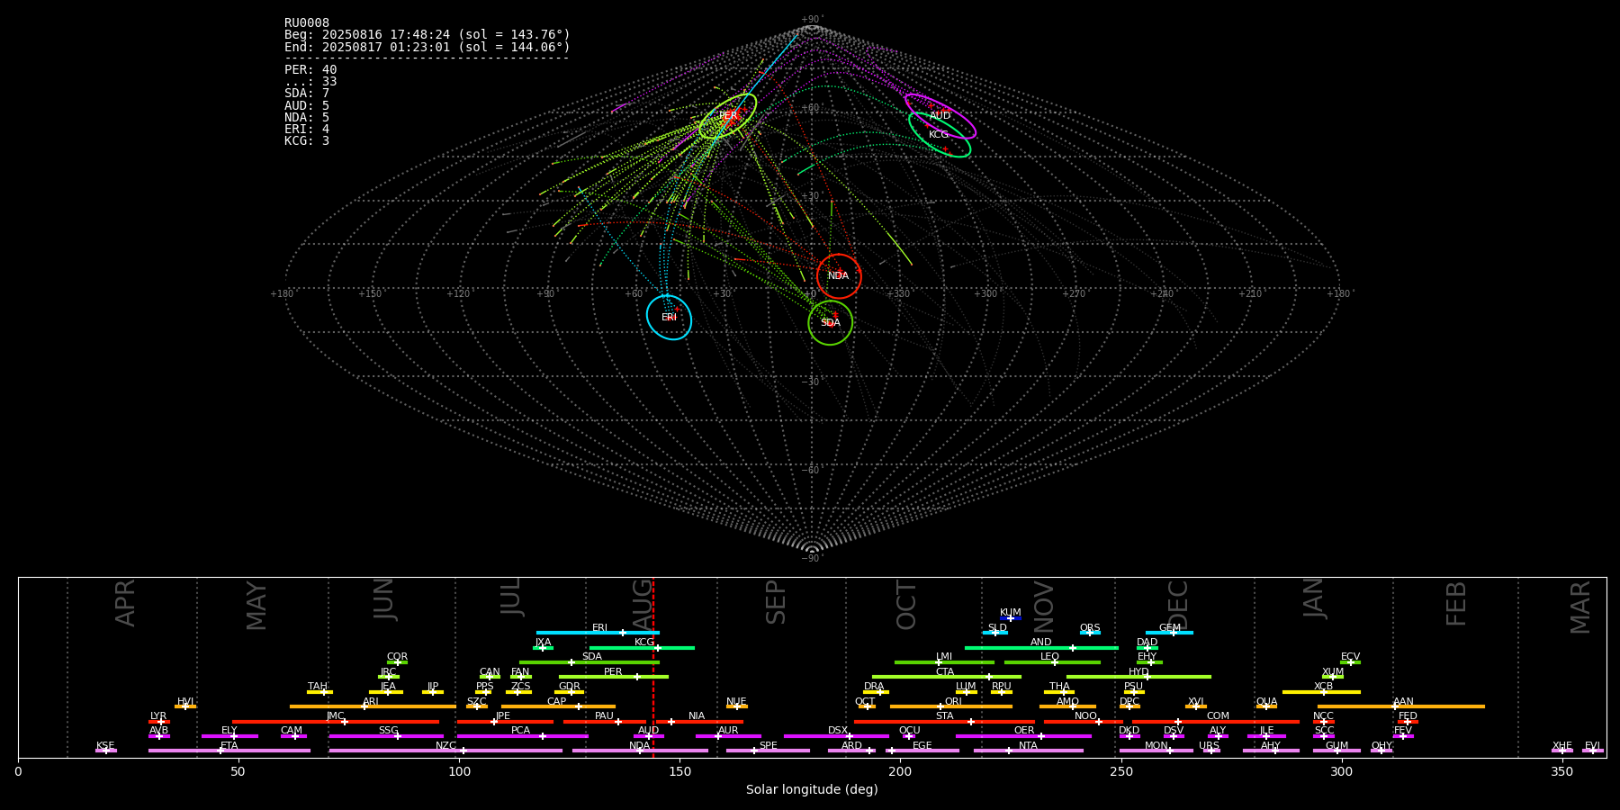This screenshot has height=810, width=1620.
Task: Click the red dashed current solar longitude line
Action: click(653, 667)
